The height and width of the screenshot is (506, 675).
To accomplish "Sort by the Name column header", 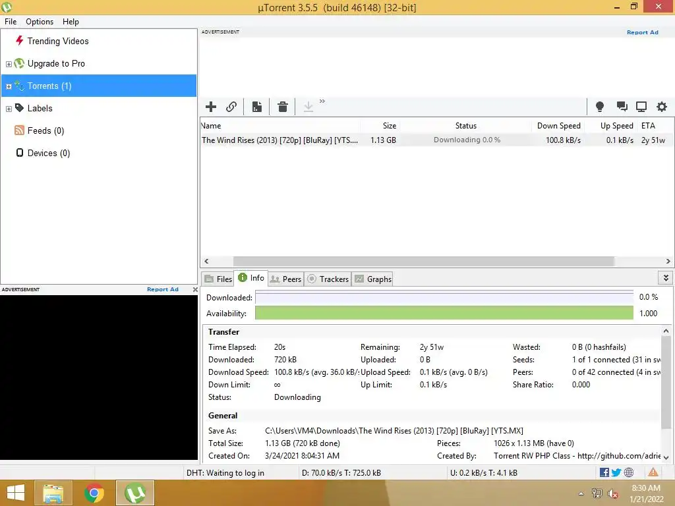I will (280, 126).
